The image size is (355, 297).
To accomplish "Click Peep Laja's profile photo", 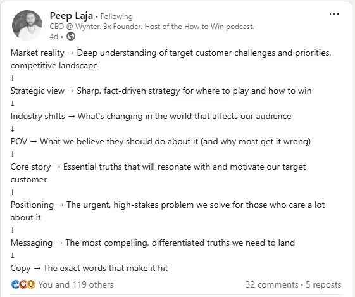I will pos(27,25).
